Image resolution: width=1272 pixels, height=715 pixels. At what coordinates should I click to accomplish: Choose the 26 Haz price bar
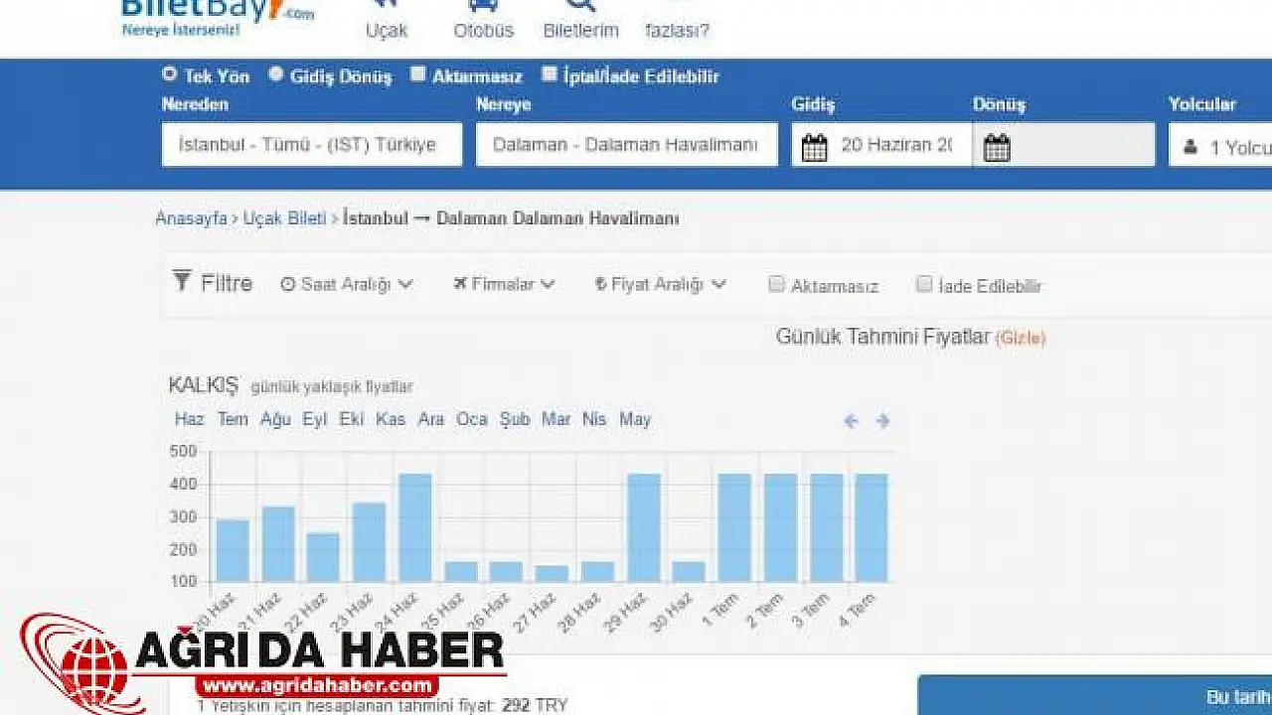(x=506, y=572)
